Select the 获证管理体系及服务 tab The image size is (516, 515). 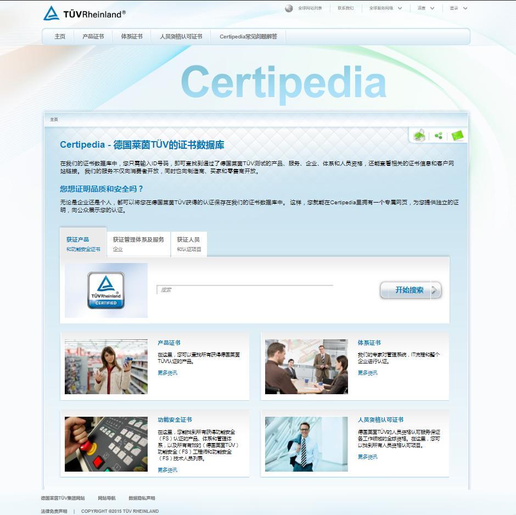(138, 244)
